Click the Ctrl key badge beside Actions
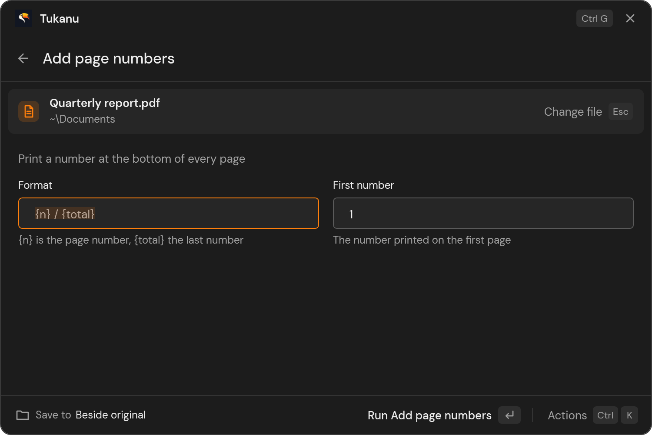Image resolution: width=652 pixels, height=435 pixels. [x=605, y=415]
